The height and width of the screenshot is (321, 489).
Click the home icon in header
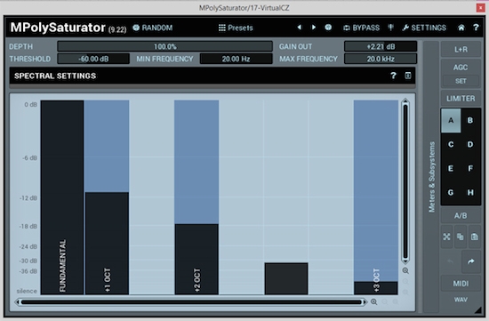(x=461, y=28)
